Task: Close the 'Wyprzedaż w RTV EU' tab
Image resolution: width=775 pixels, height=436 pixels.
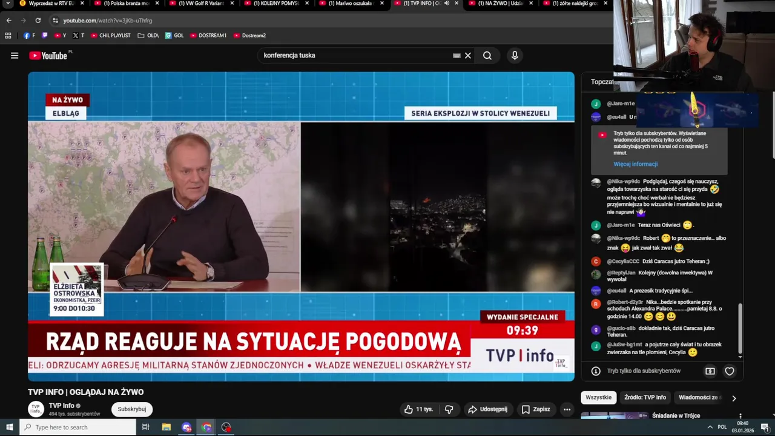Action: (82, 4)
